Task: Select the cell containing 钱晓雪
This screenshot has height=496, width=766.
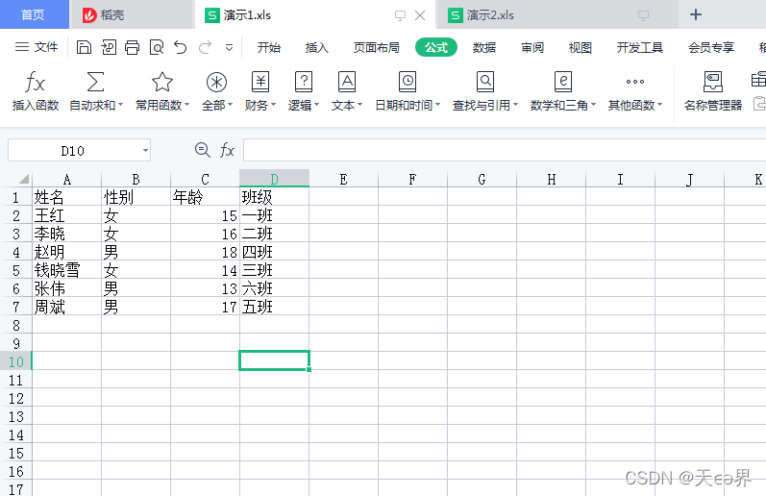Action: [x=67, y=270]
